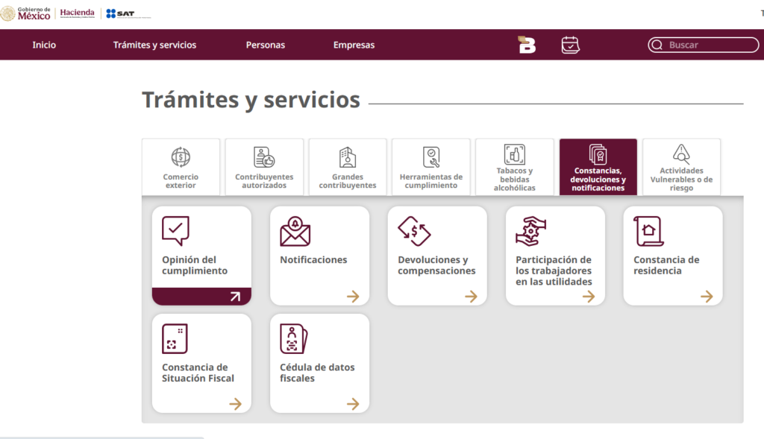Select the Comercio exterior category tab
The height and width of the screenshot is (439, 764).
pos(181,166)
